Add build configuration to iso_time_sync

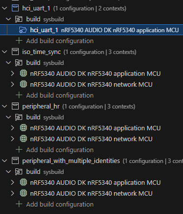(x=55, y=96)
